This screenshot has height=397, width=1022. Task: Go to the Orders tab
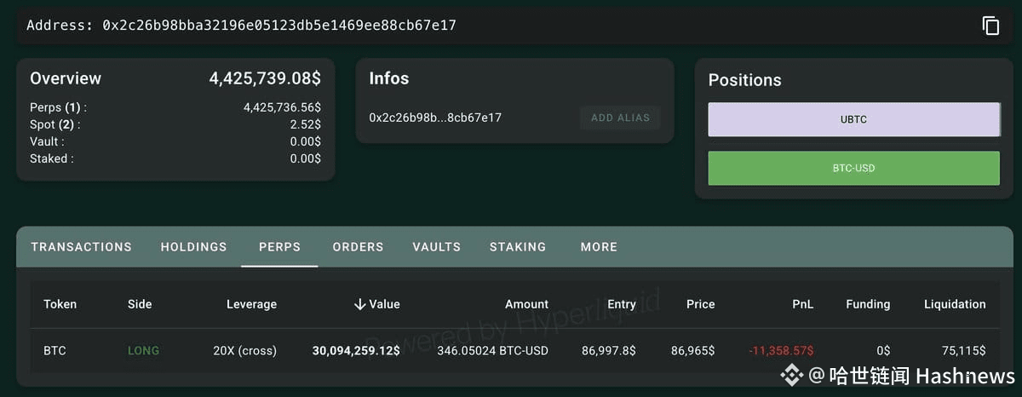[359, 247]
